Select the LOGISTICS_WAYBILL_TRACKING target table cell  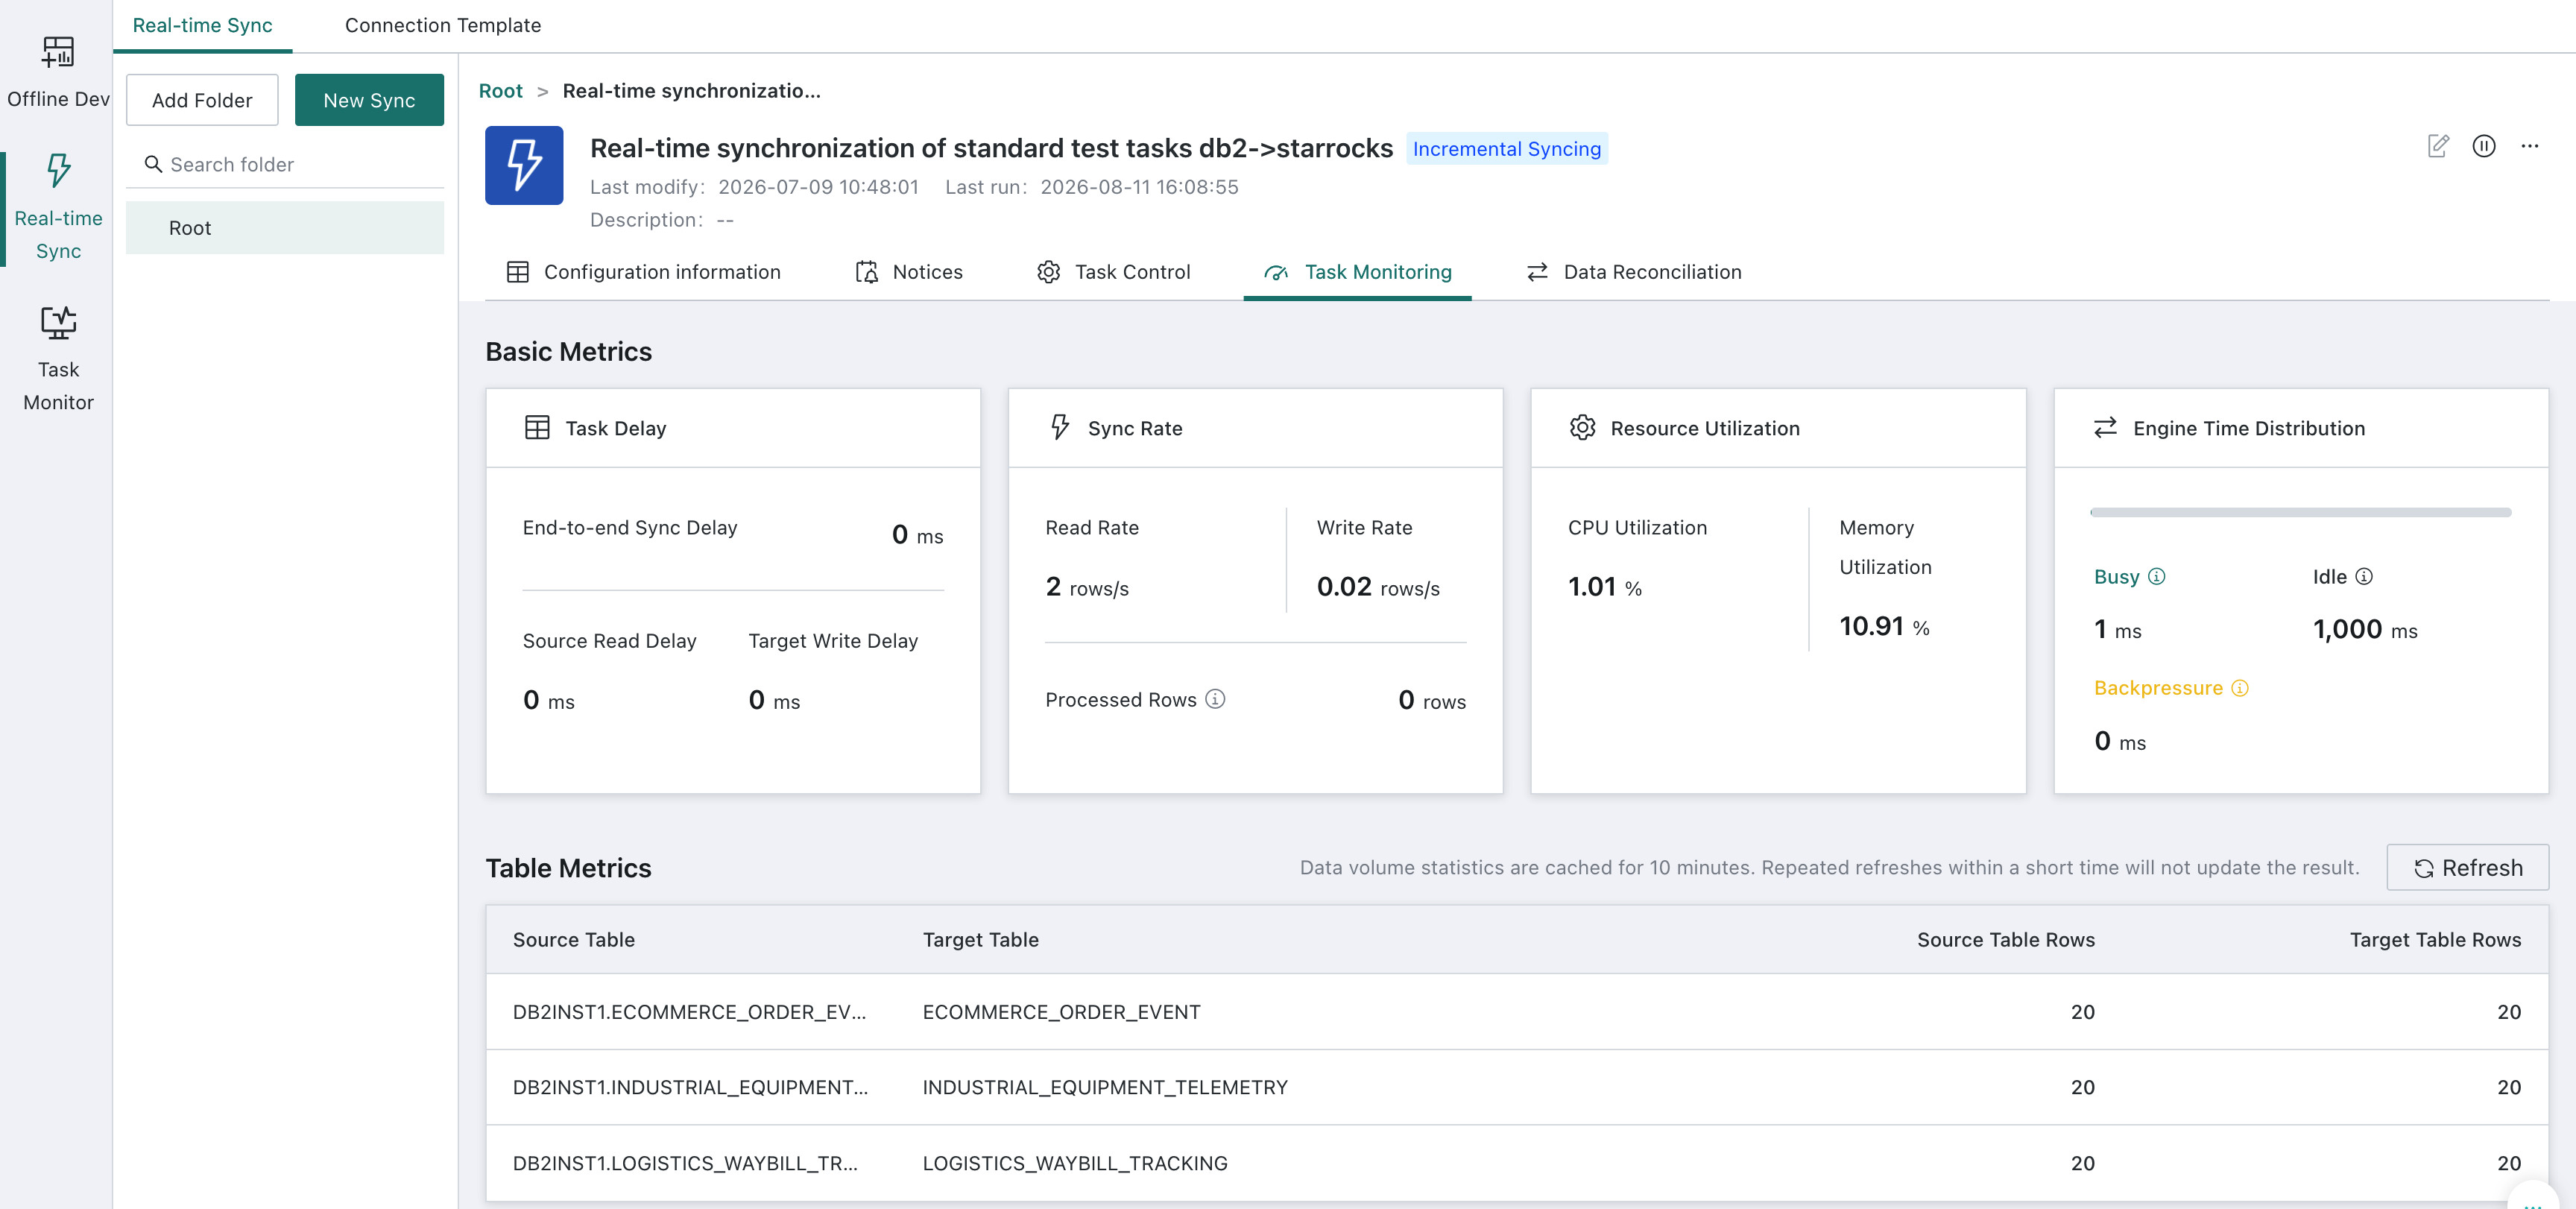click(x=1075, y=1163)
